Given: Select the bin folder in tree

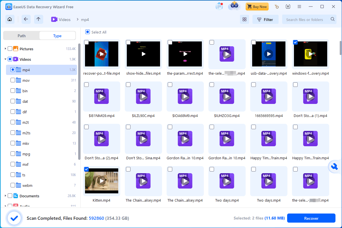Looking at the screenshot, I should tap(42, 91).
